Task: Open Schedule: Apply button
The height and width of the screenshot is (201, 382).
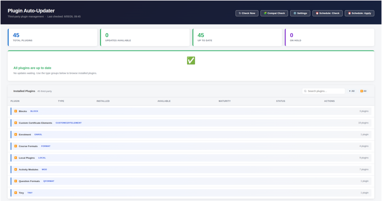Action: coord(359,13)
